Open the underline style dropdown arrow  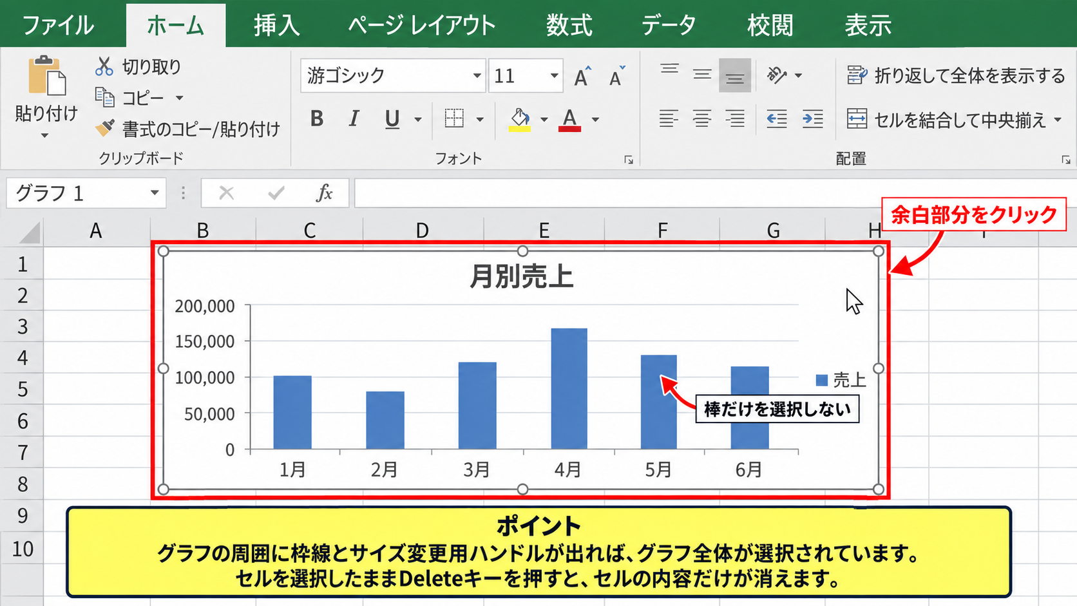pos(418,119)
